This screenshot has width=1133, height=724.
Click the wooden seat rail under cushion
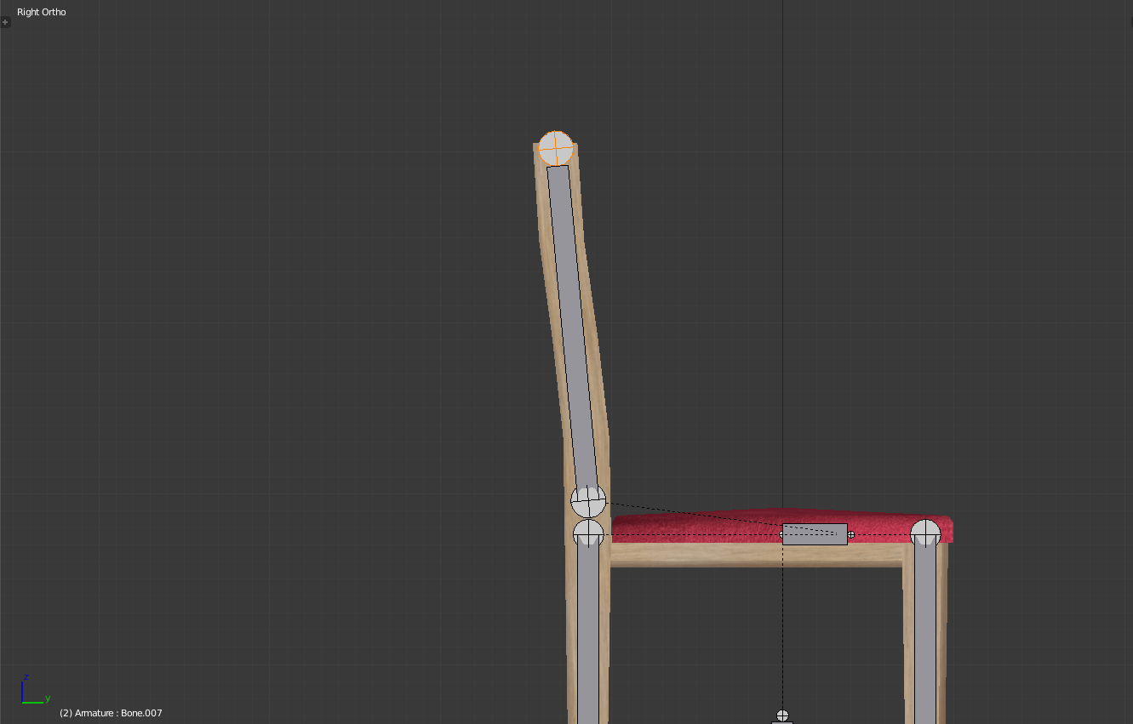click(x=749, y=555)
